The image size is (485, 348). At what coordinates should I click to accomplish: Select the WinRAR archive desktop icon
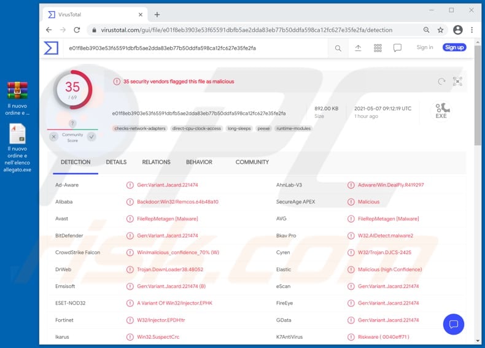[17, 90]
